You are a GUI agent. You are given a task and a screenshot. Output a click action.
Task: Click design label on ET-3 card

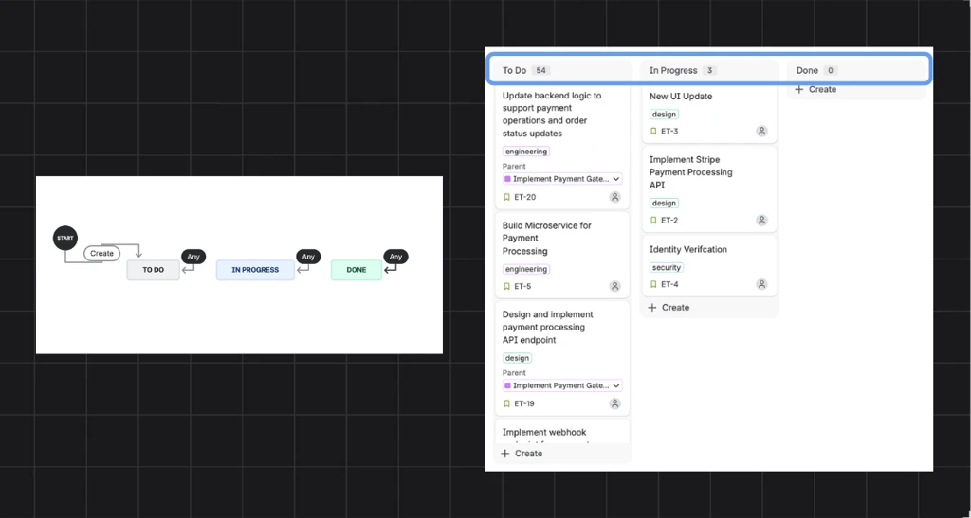pos(664,115)
